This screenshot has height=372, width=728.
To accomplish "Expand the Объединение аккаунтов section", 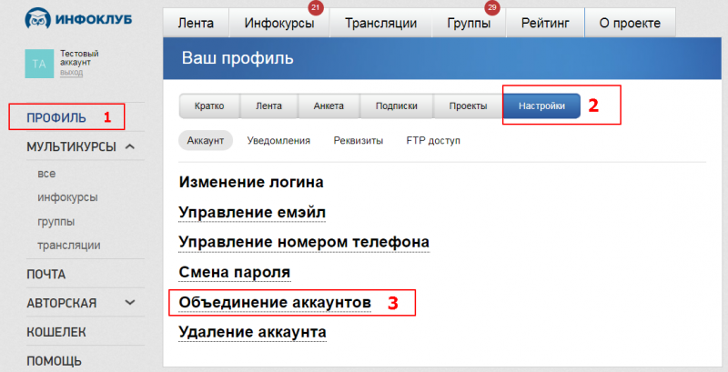I will (x=275, y=303).
